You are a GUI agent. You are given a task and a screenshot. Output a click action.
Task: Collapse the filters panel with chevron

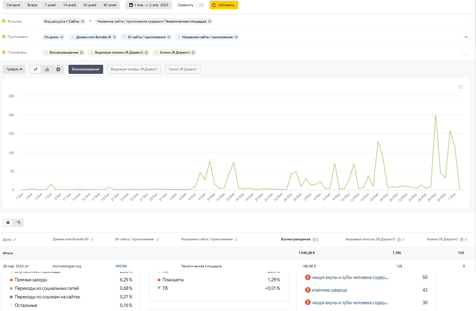click(x=466, y=37)
